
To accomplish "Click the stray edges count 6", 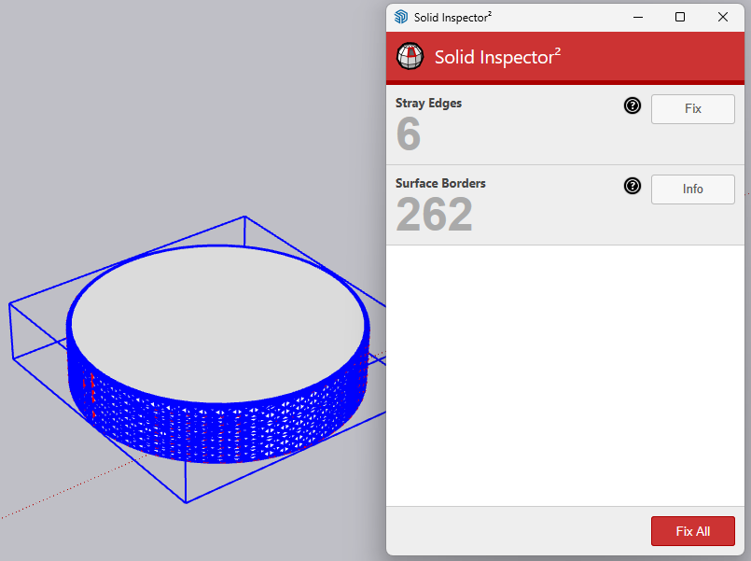I will click(x=409, y=134).
